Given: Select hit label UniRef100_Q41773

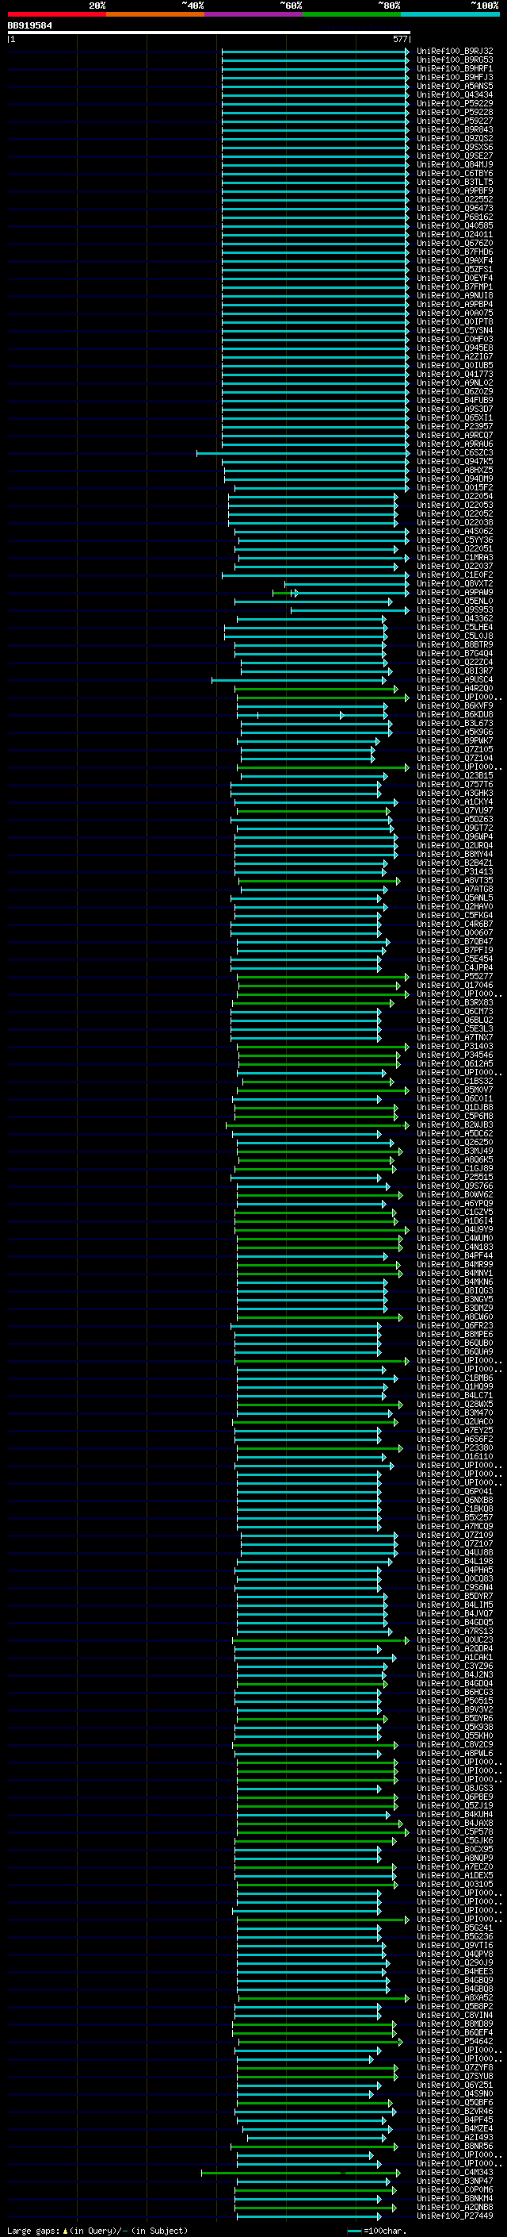Looking at the screenshot, I should click(454, 375).
